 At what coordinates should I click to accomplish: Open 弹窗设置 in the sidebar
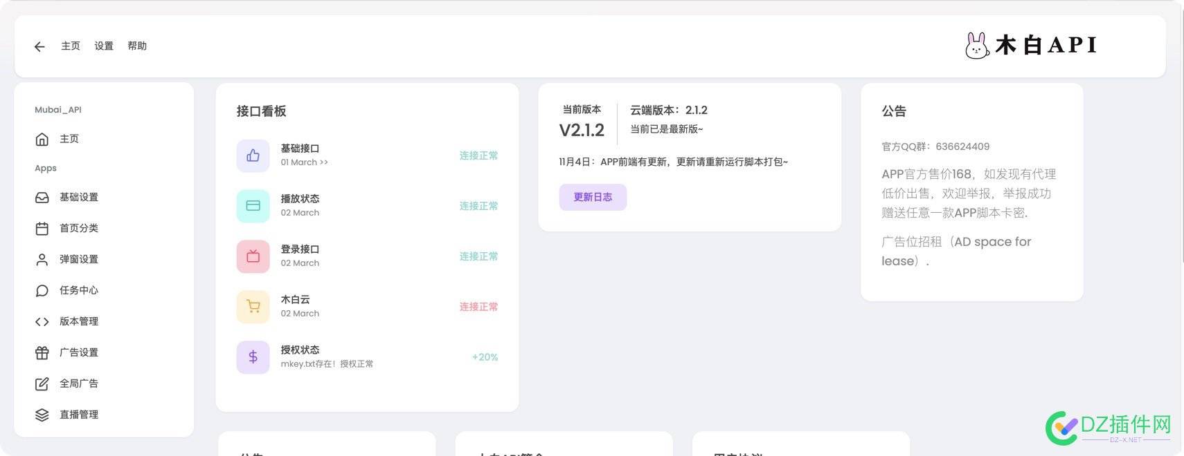[x=79, y=260]
